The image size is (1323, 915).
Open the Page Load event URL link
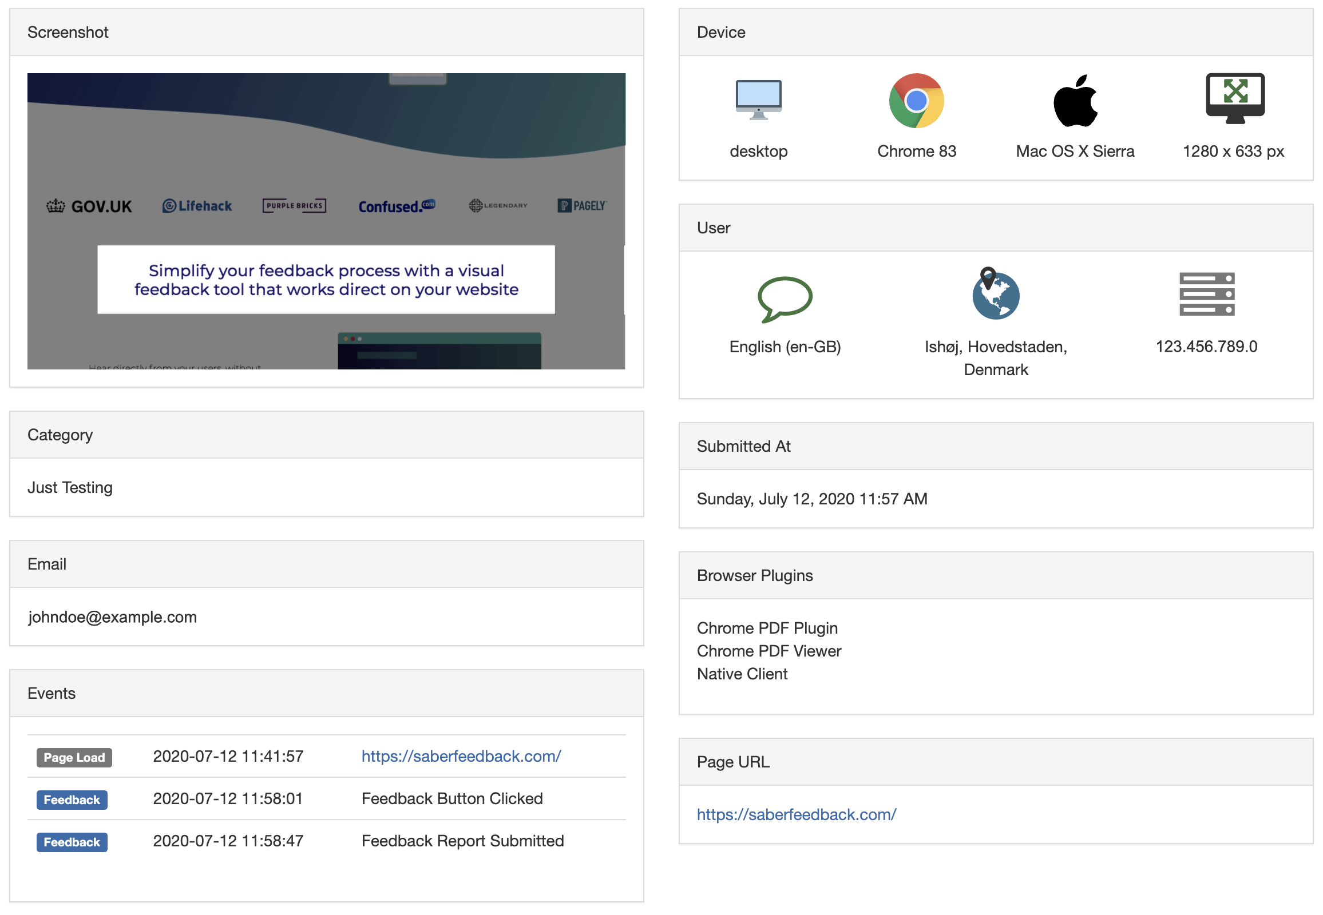[461, 756]
